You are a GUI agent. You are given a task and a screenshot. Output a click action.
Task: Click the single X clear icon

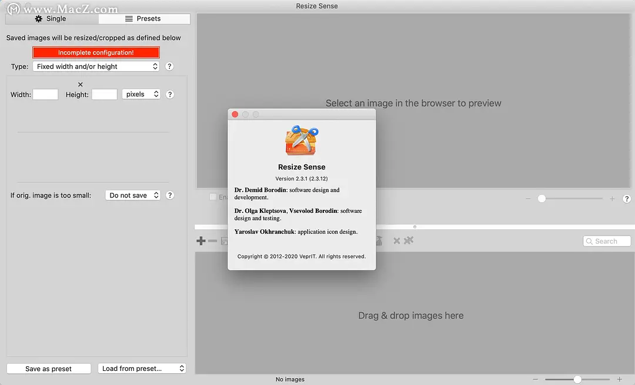click(396, 241)
